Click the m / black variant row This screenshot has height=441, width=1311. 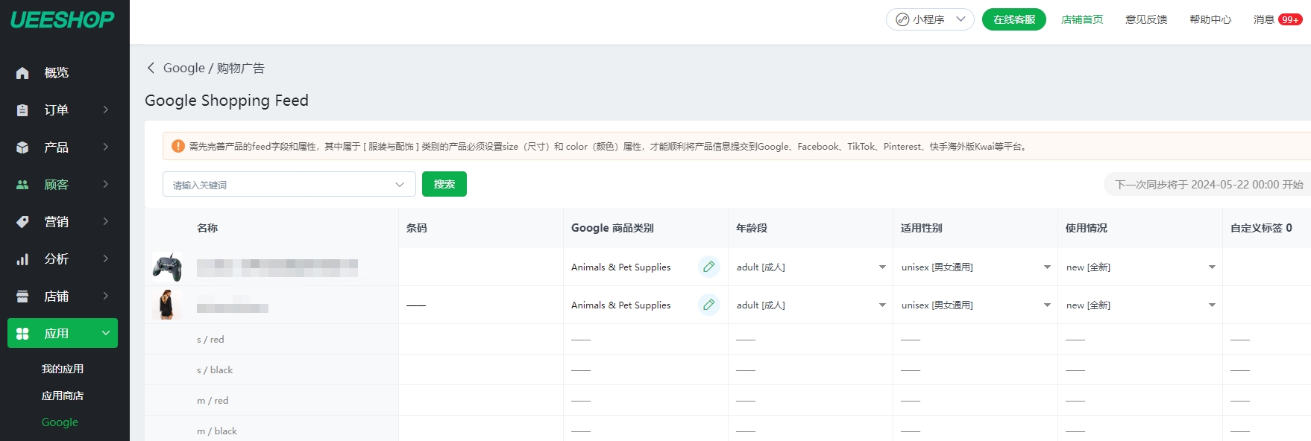tap(728, 429)
